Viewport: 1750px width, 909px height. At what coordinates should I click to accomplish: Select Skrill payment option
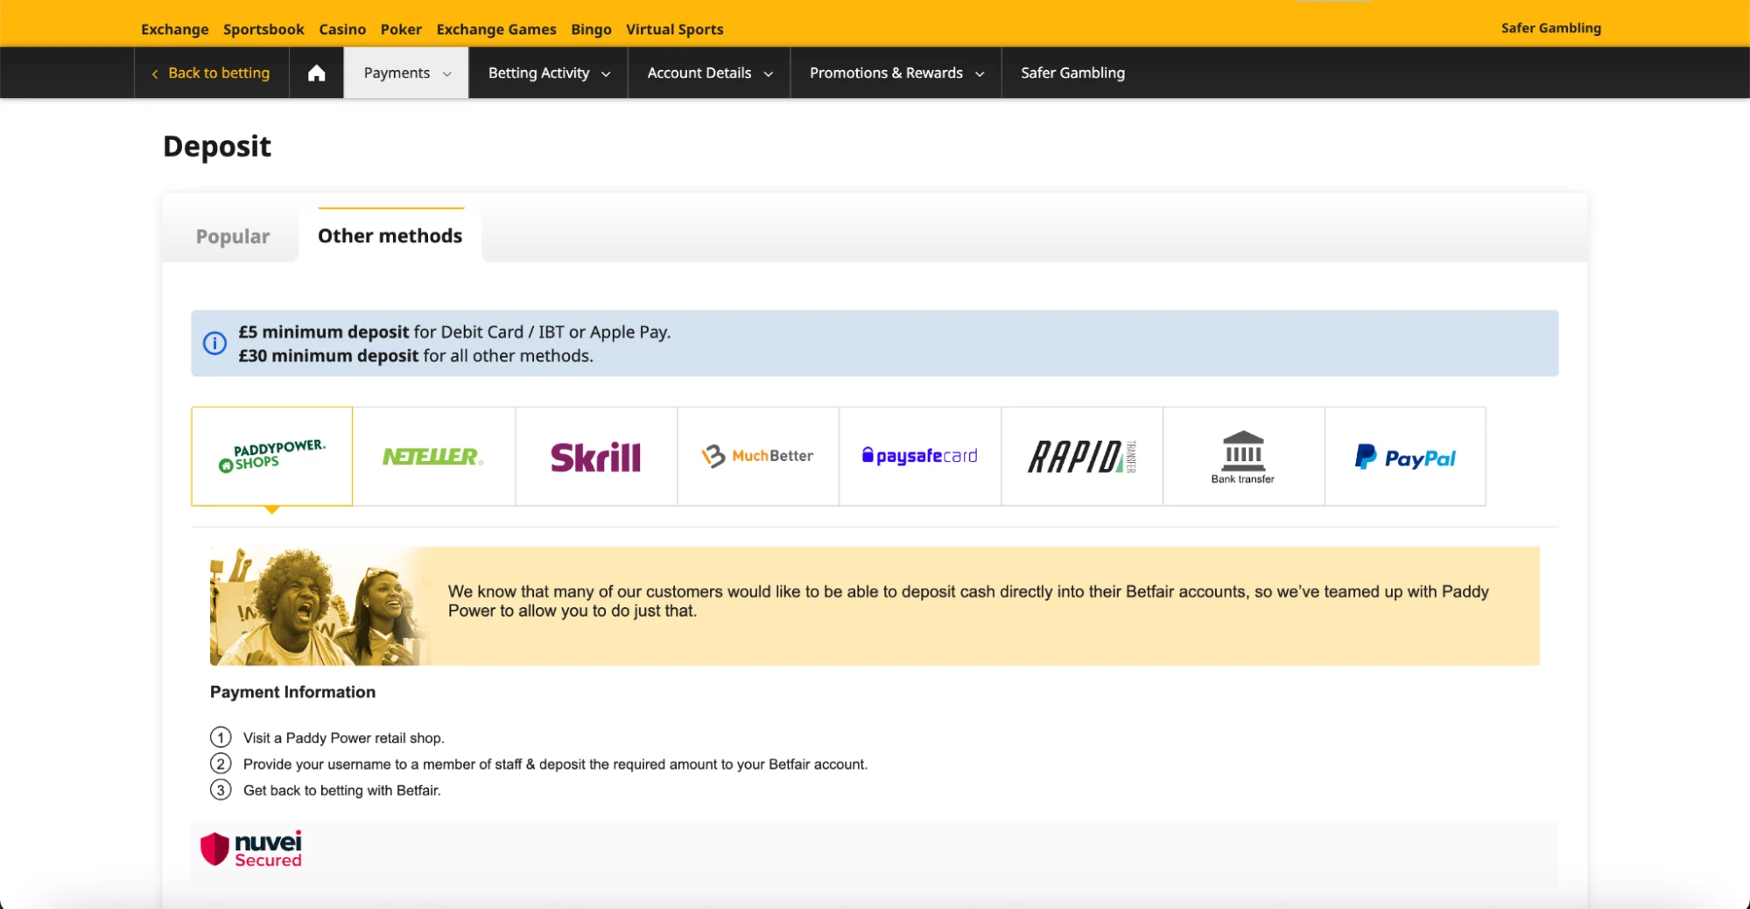point(595,456)
